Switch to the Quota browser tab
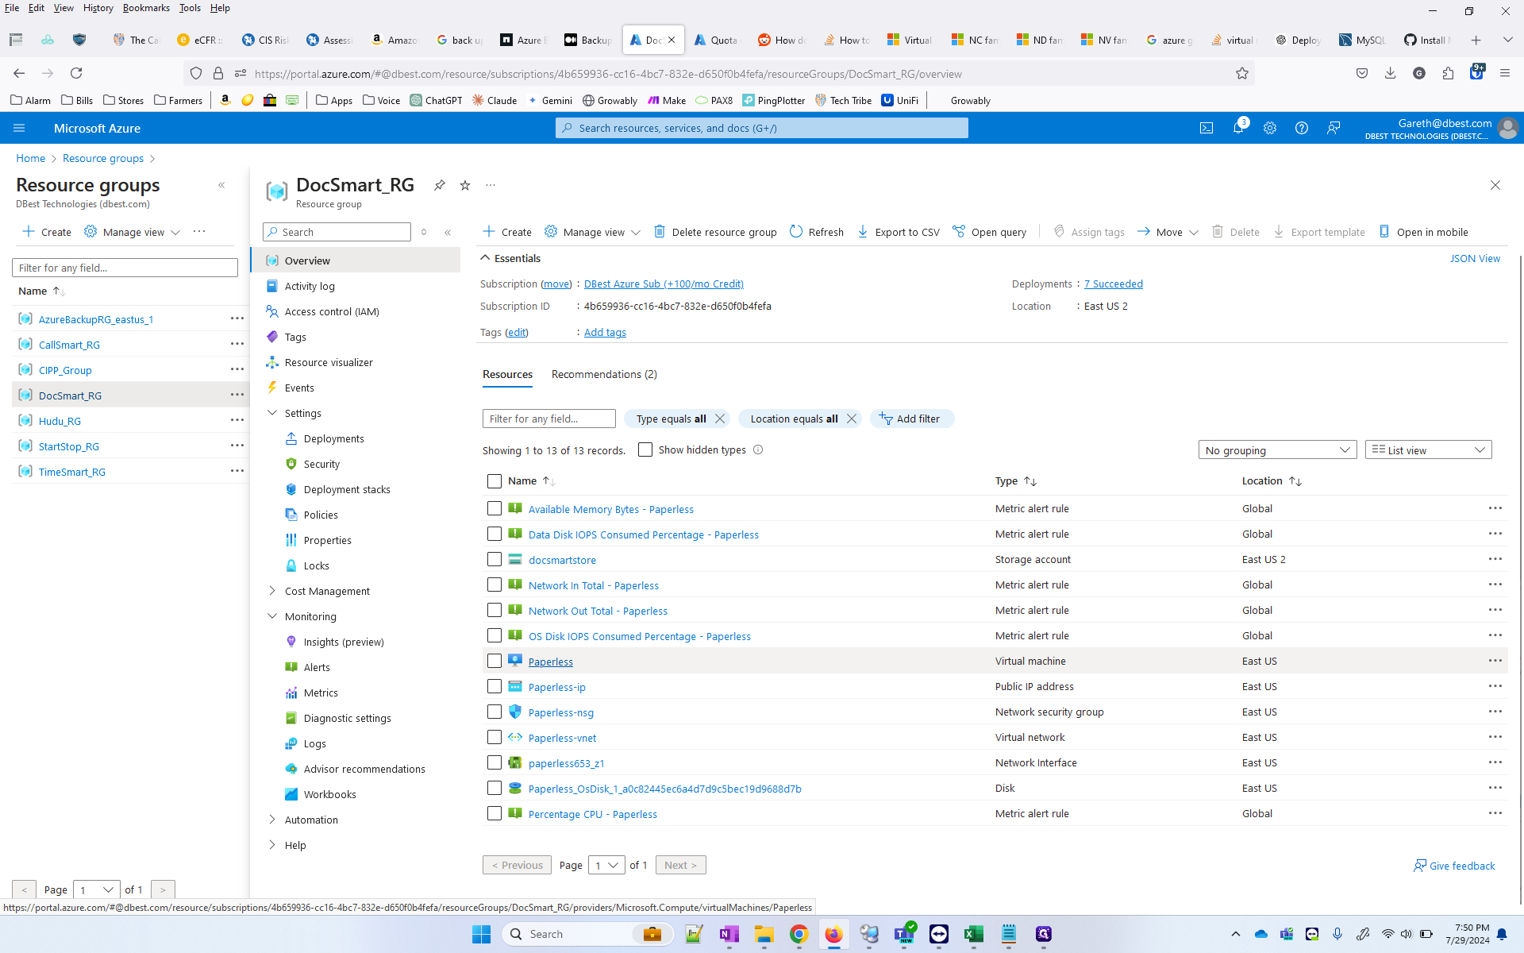The image size is (1524, 953). coord(717,40)
